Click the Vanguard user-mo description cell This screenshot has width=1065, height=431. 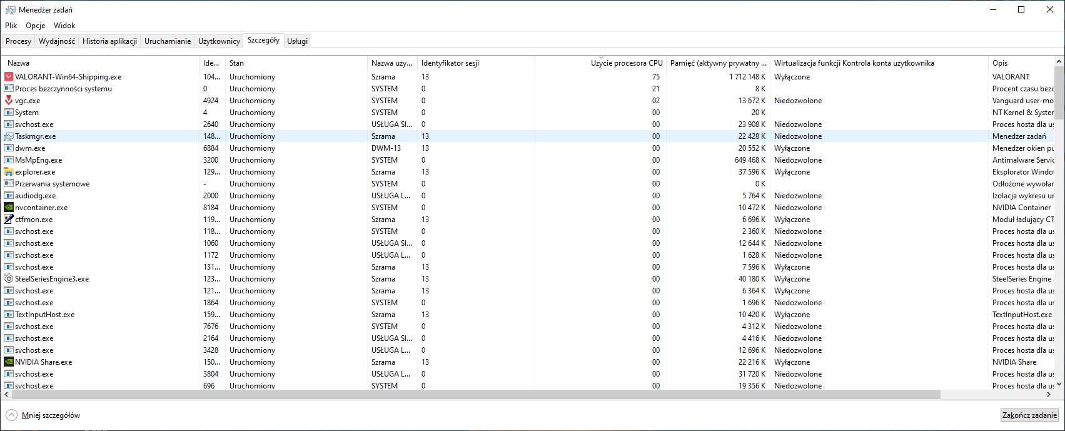pyautogui.click(x=1023, y=101)
